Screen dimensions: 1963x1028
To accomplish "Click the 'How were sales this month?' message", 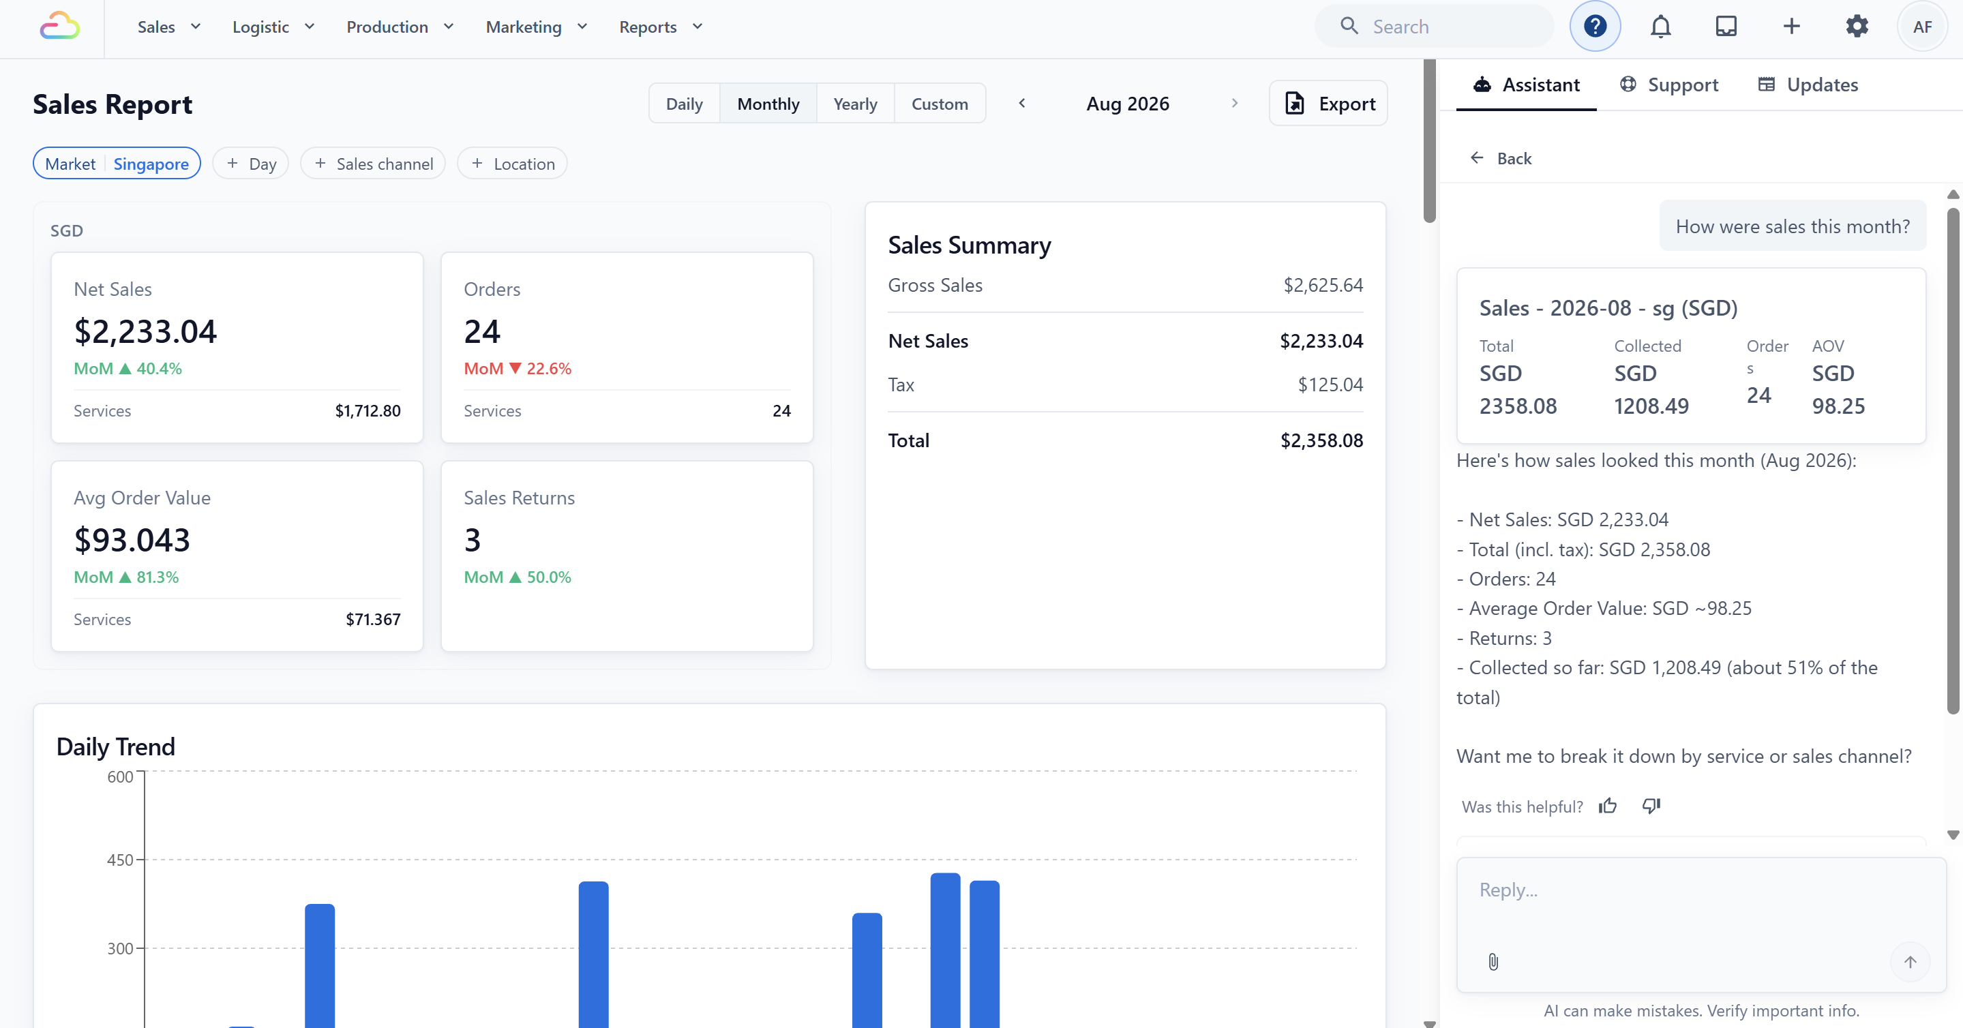I will pyautogui.click(x=1793, y=226).
